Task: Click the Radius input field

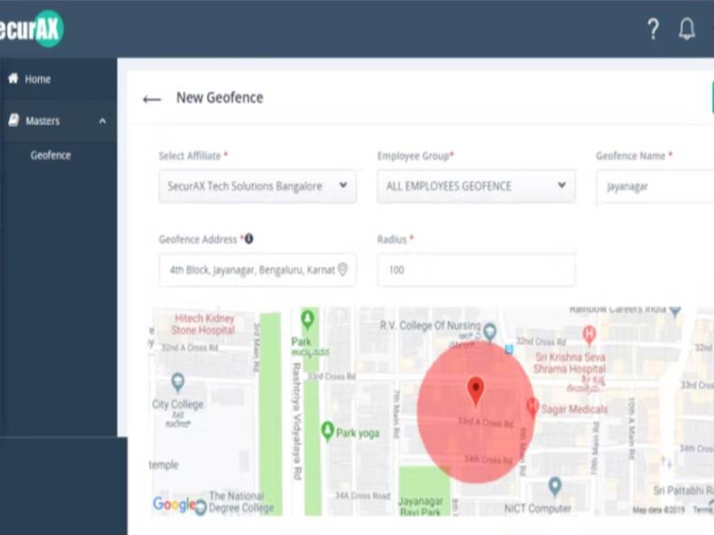Action: [x=477, y=270]
